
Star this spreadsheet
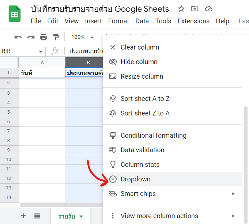[x=181, y=9]
